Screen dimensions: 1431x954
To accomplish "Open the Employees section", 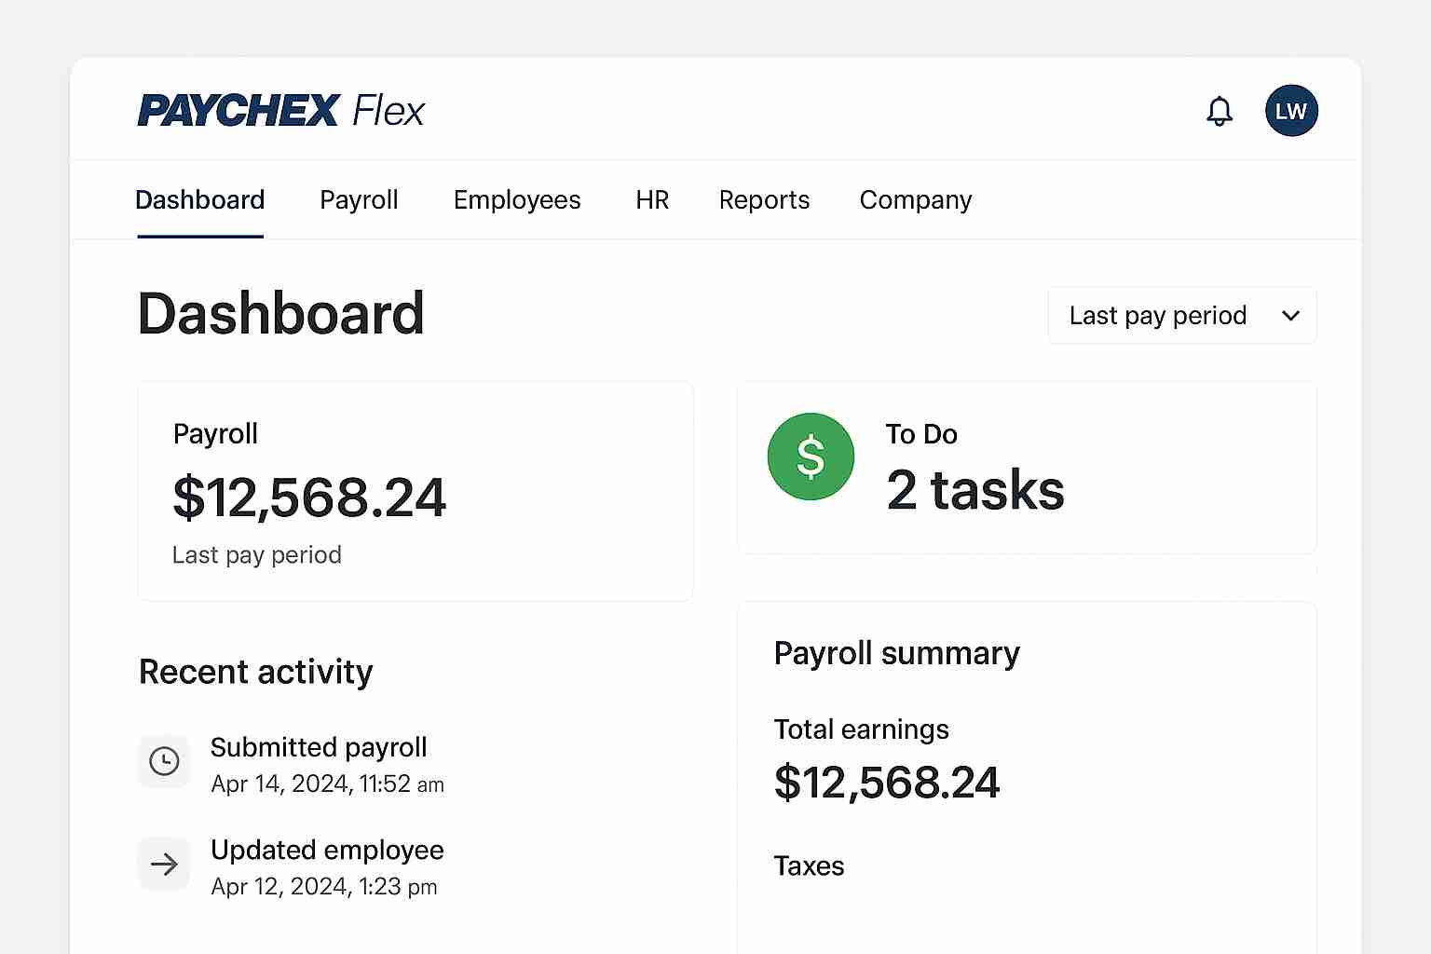I will pyautogui.click(x=517, y=199).
